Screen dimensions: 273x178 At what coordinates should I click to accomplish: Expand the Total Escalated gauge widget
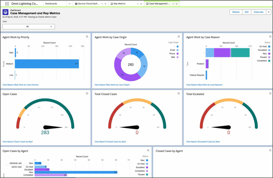pos(270,94)
